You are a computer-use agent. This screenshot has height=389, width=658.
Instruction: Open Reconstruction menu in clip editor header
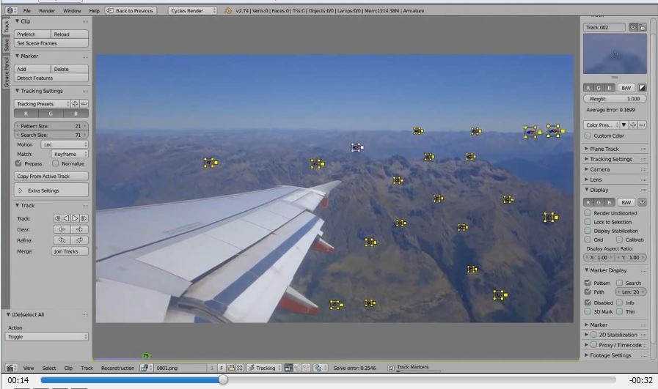[117, 368]
